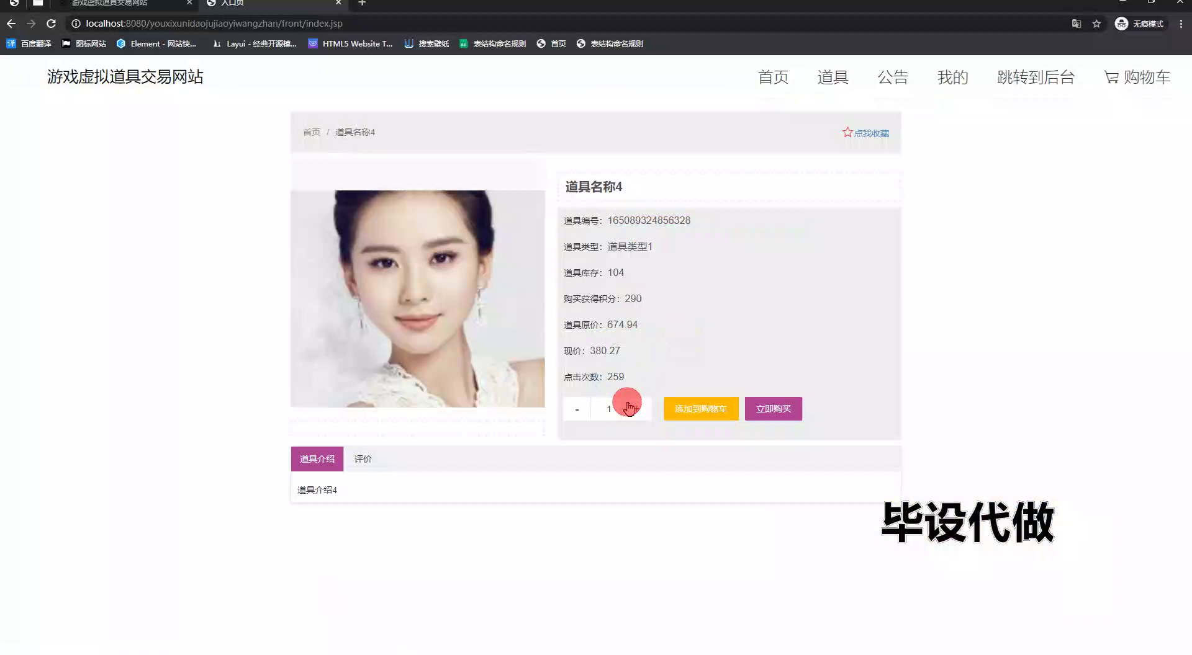Click the 道具类型1 value
This screenshot has width=1192, height=655.
pos(630,247)
